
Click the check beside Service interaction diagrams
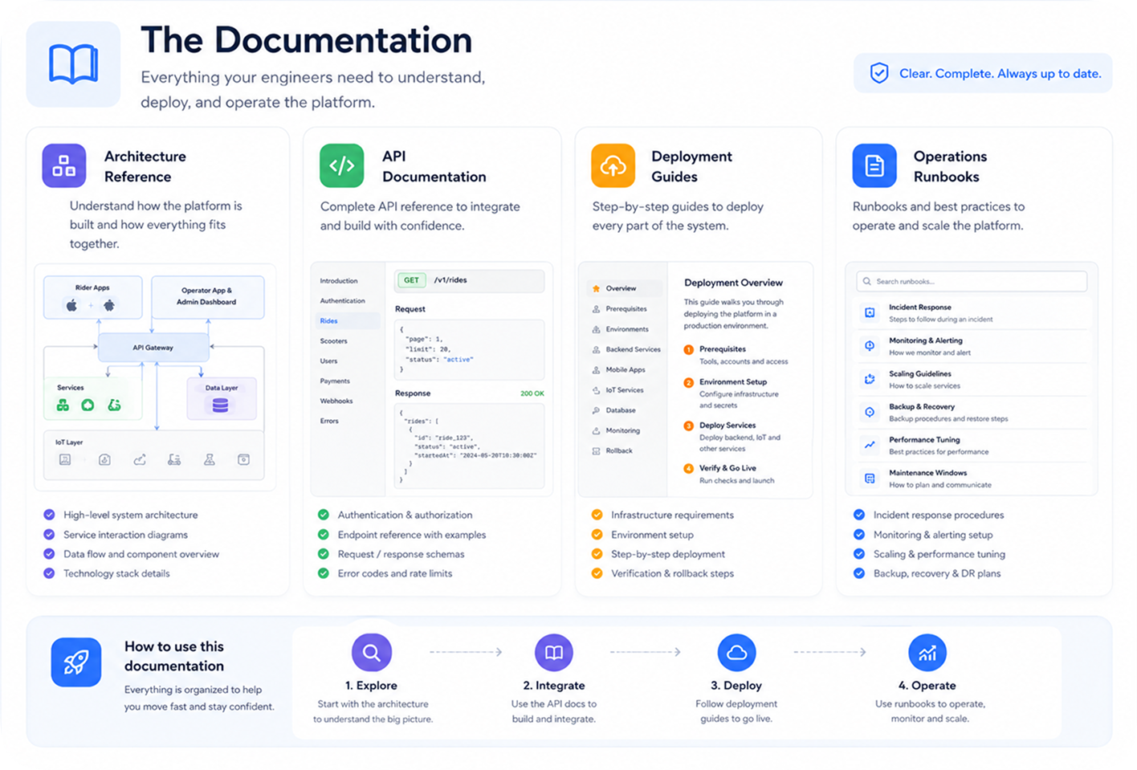click(x=49, y=534)
